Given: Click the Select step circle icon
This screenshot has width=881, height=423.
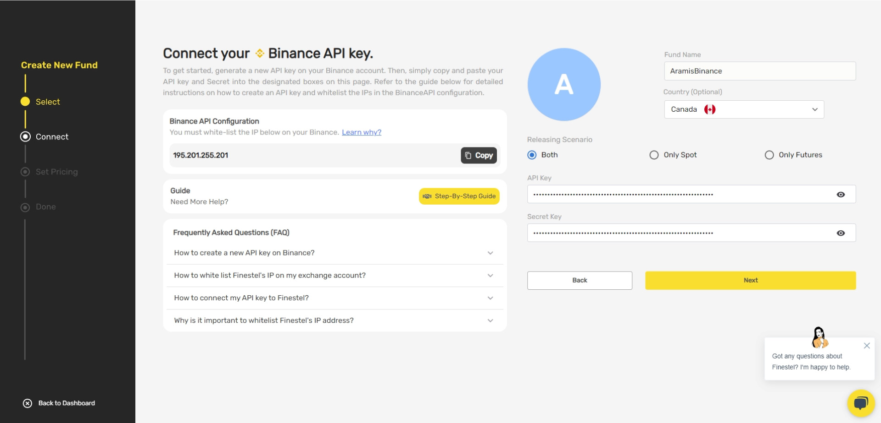Looking at the screenshot, I should coord(25,102).
